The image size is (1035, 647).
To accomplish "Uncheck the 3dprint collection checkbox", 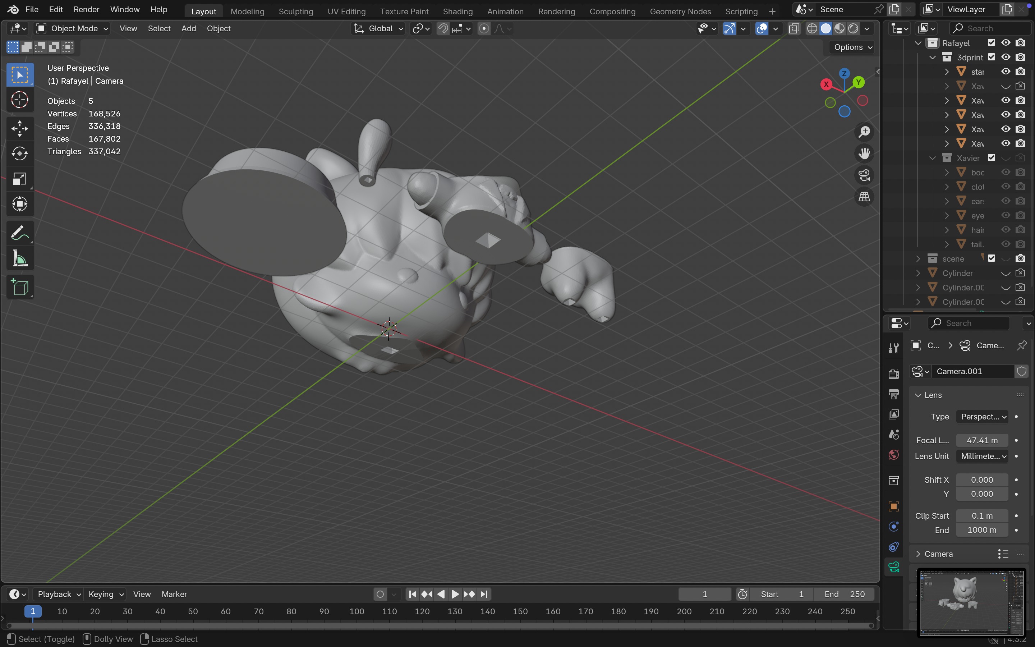I will [x=992, y=57].
